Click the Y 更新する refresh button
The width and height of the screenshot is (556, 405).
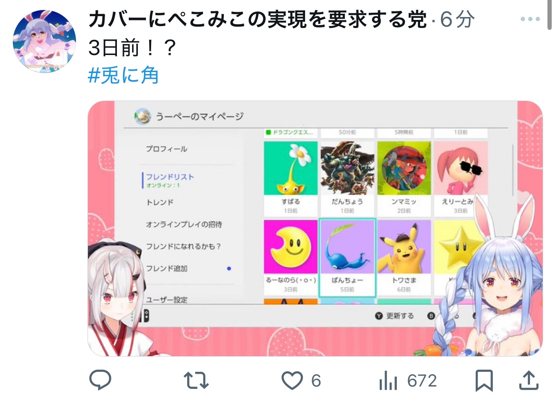tap(394, 316)
